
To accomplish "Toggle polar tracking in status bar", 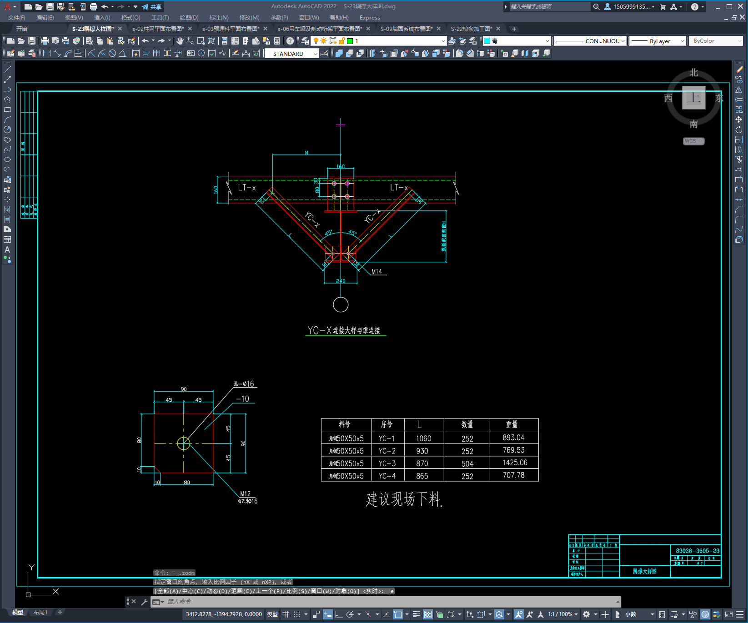I will (350, 614).
